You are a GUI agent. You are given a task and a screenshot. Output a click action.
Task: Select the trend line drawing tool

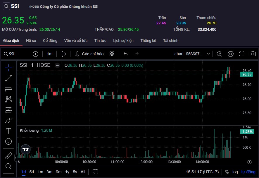[x=8, y=78]
